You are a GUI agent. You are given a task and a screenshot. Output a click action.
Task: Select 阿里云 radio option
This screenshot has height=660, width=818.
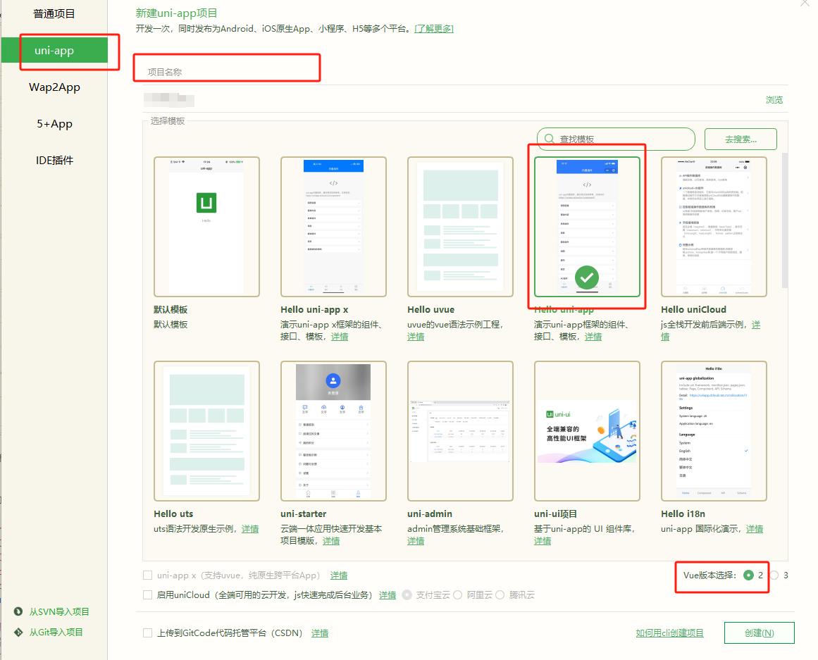click(x=457, y=594)
